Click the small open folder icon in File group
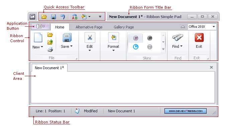 click(x=50, y=35)
